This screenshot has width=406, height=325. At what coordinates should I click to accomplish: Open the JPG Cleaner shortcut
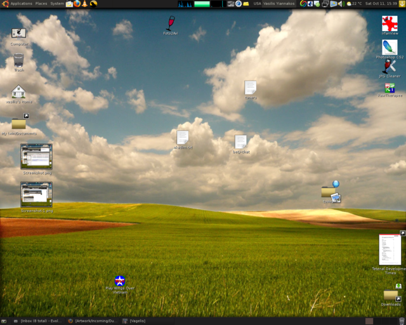(390, 67)
